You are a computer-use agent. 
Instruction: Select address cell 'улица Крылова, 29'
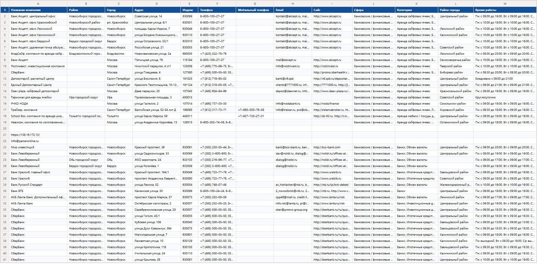click(x=157, y=260)
